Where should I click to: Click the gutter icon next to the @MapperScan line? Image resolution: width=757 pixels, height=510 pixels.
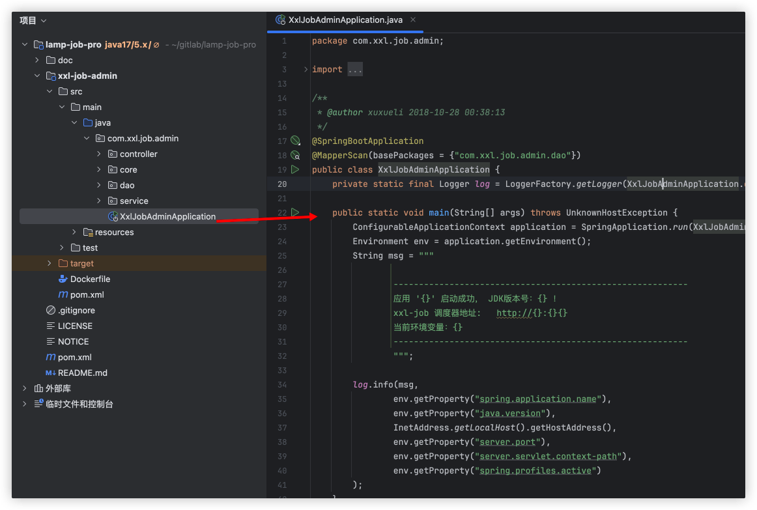295,155
